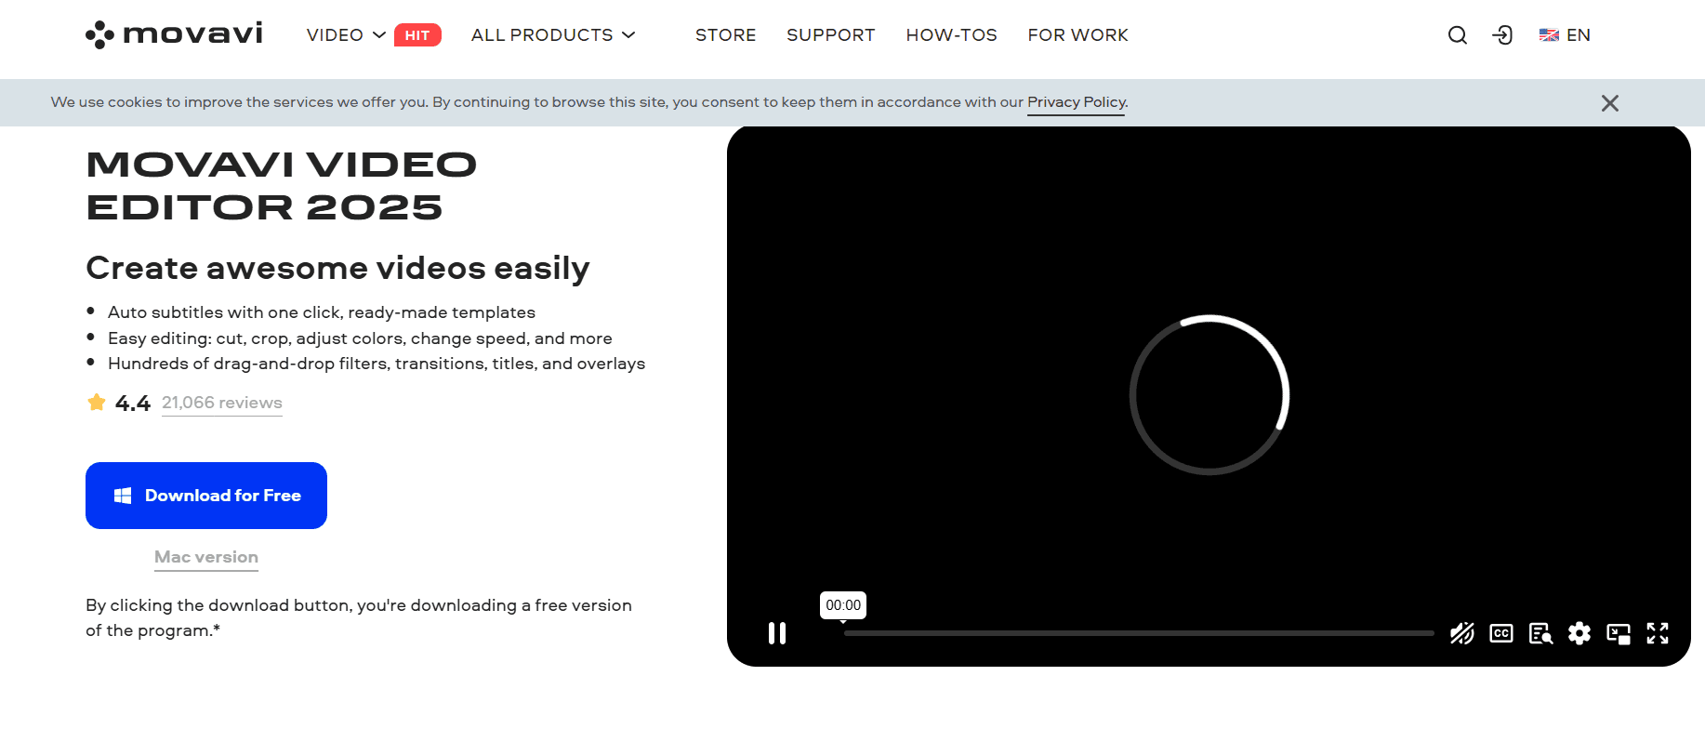Expand the ALL PRODUCTS dropdown
The width and height of the screenshot is (1705, 742).
point(552,35)
